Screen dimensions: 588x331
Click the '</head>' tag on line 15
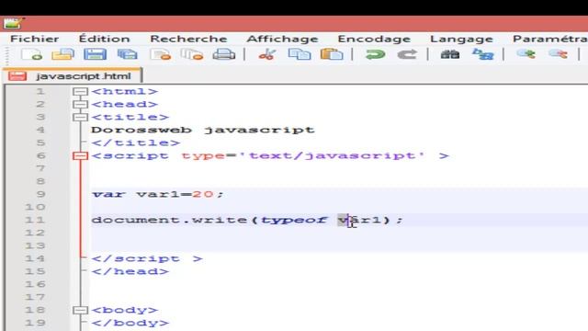[130, 272]
